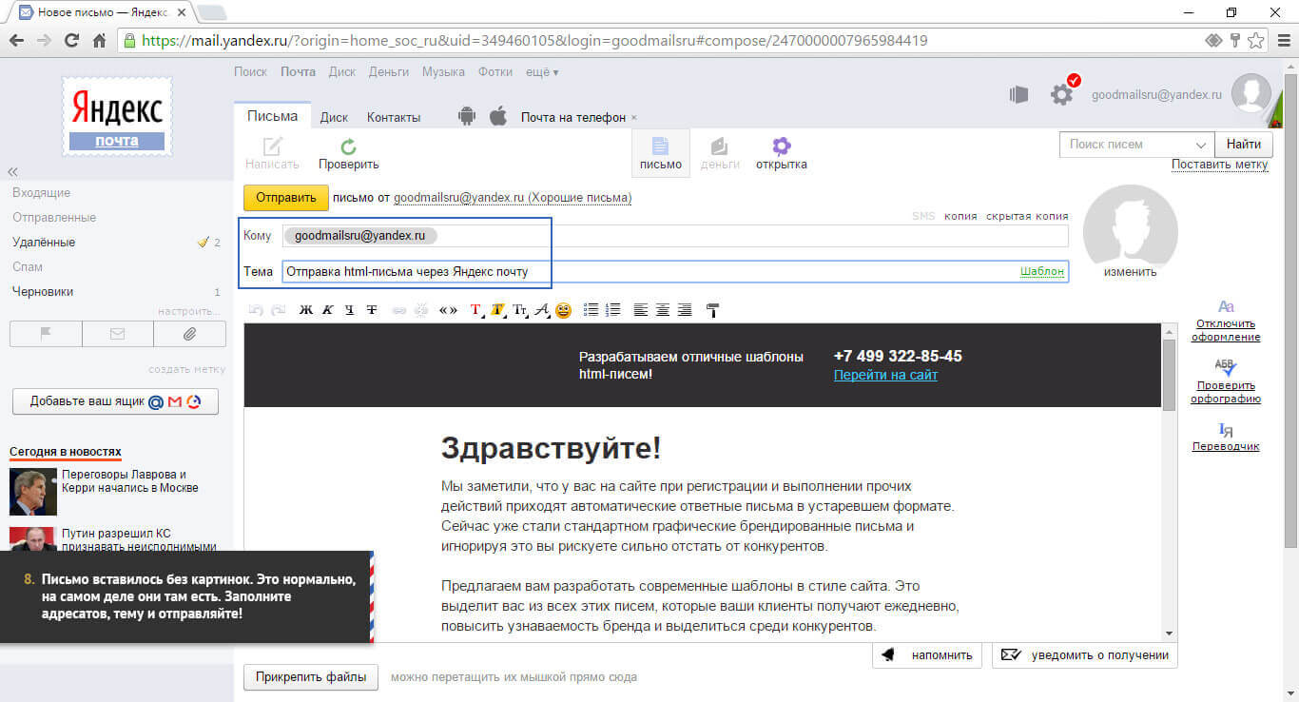
Task: Toggle bold formatting (Ж) in editor toolbar
Action: [x=305, y=310]
